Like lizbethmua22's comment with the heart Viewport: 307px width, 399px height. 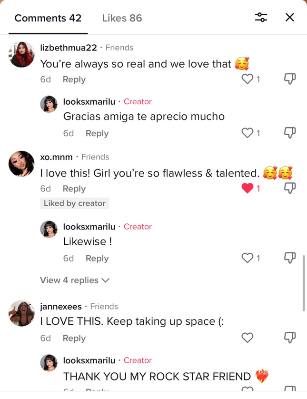(x=248, y=79)
